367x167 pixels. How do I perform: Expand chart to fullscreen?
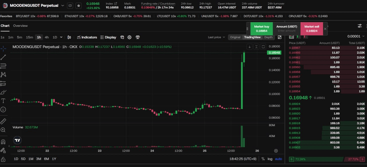[x=280, y=37]
